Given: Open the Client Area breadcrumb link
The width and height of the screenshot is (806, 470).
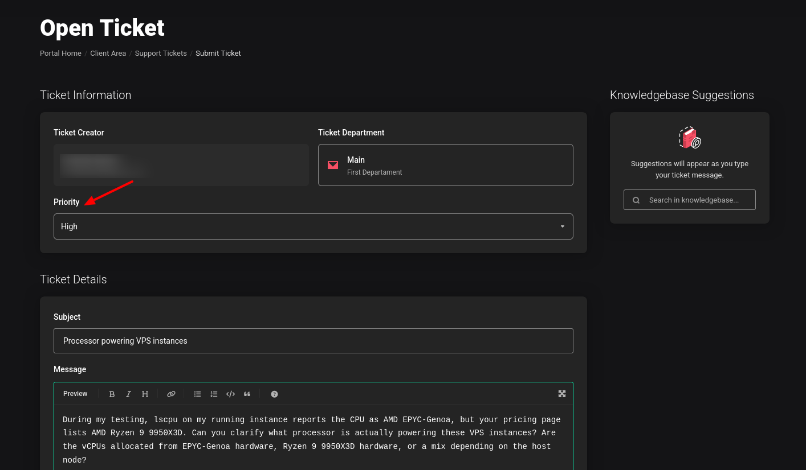Looking at the screenshot, I should (108, 53).
